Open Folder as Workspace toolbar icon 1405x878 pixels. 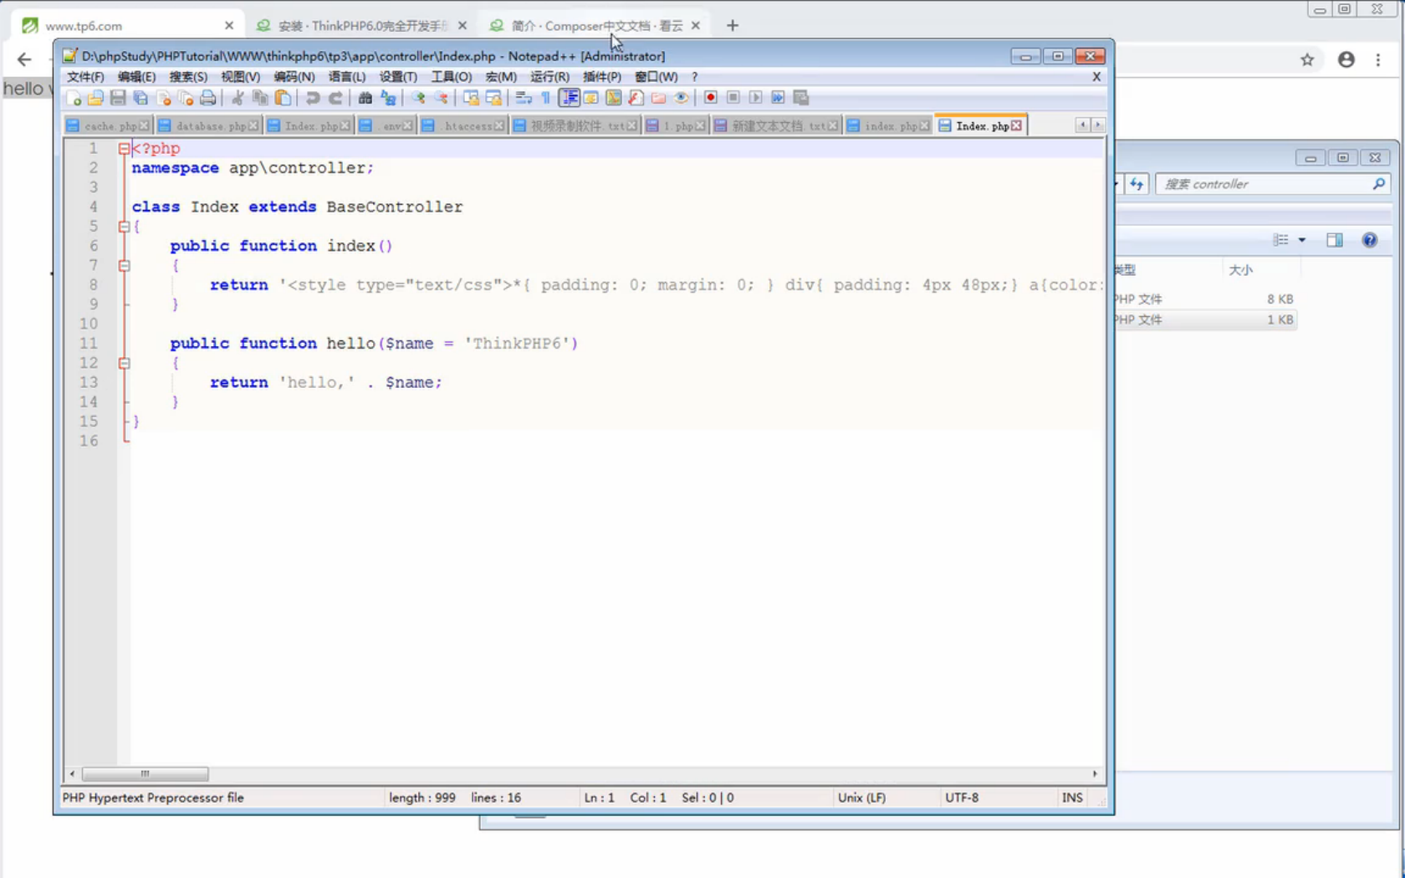click(658, 98)
